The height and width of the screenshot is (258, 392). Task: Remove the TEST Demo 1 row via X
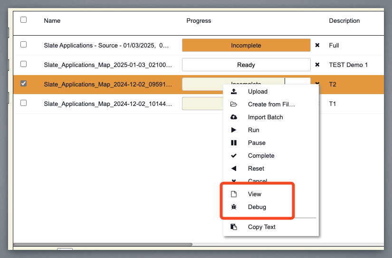pyautogui.click(x=317, y=65)
